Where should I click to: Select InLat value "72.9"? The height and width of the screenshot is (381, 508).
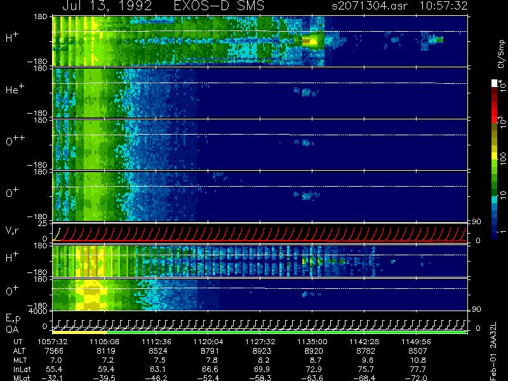pos(314,369)
